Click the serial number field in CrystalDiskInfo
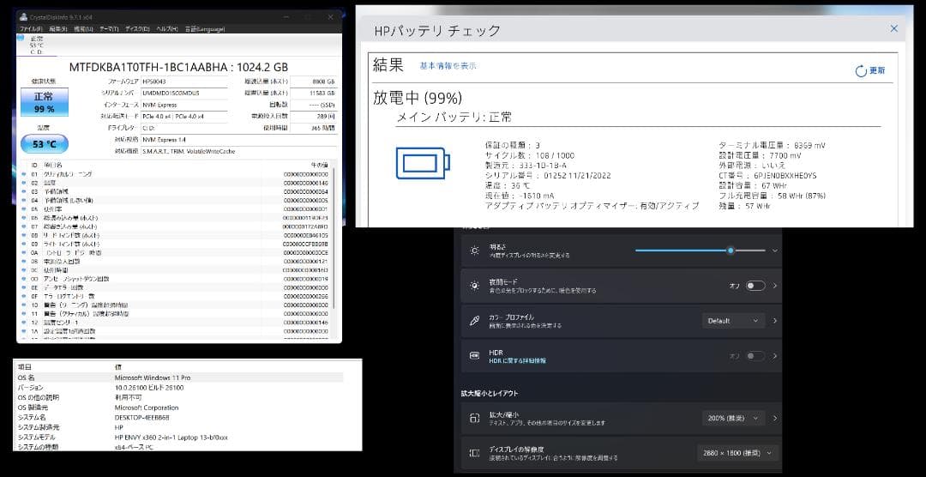The height and width of the screenshot is (477, 926). pos(184,94)
